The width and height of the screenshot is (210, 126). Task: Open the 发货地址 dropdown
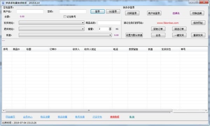pyautogui.click(x=51, y=23)
